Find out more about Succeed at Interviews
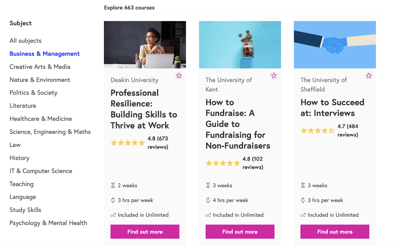 [x=335, y=232]
